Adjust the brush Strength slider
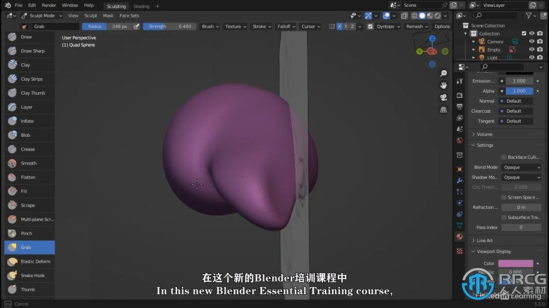 (x=169, y=27)
